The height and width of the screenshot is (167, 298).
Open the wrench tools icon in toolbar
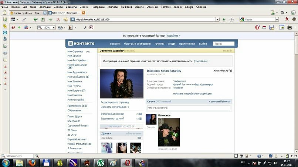coord(85,27)
